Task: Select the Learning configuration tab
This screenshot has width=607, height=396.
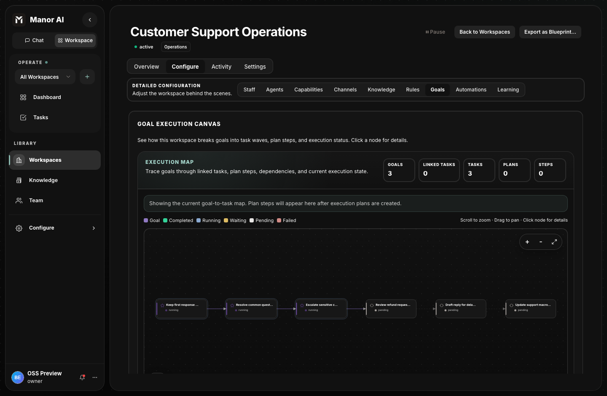Action: tap(508, 90)
